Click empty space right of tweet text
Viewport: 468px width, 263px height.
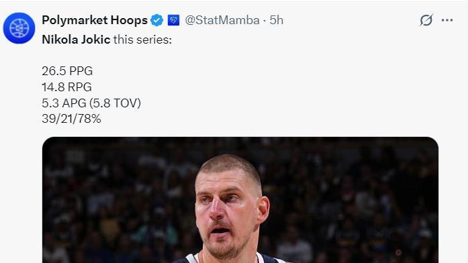pos(299,89)
